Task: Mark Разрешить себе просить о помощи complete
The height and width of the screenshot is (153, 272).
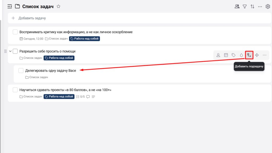Action: point(15,51)
